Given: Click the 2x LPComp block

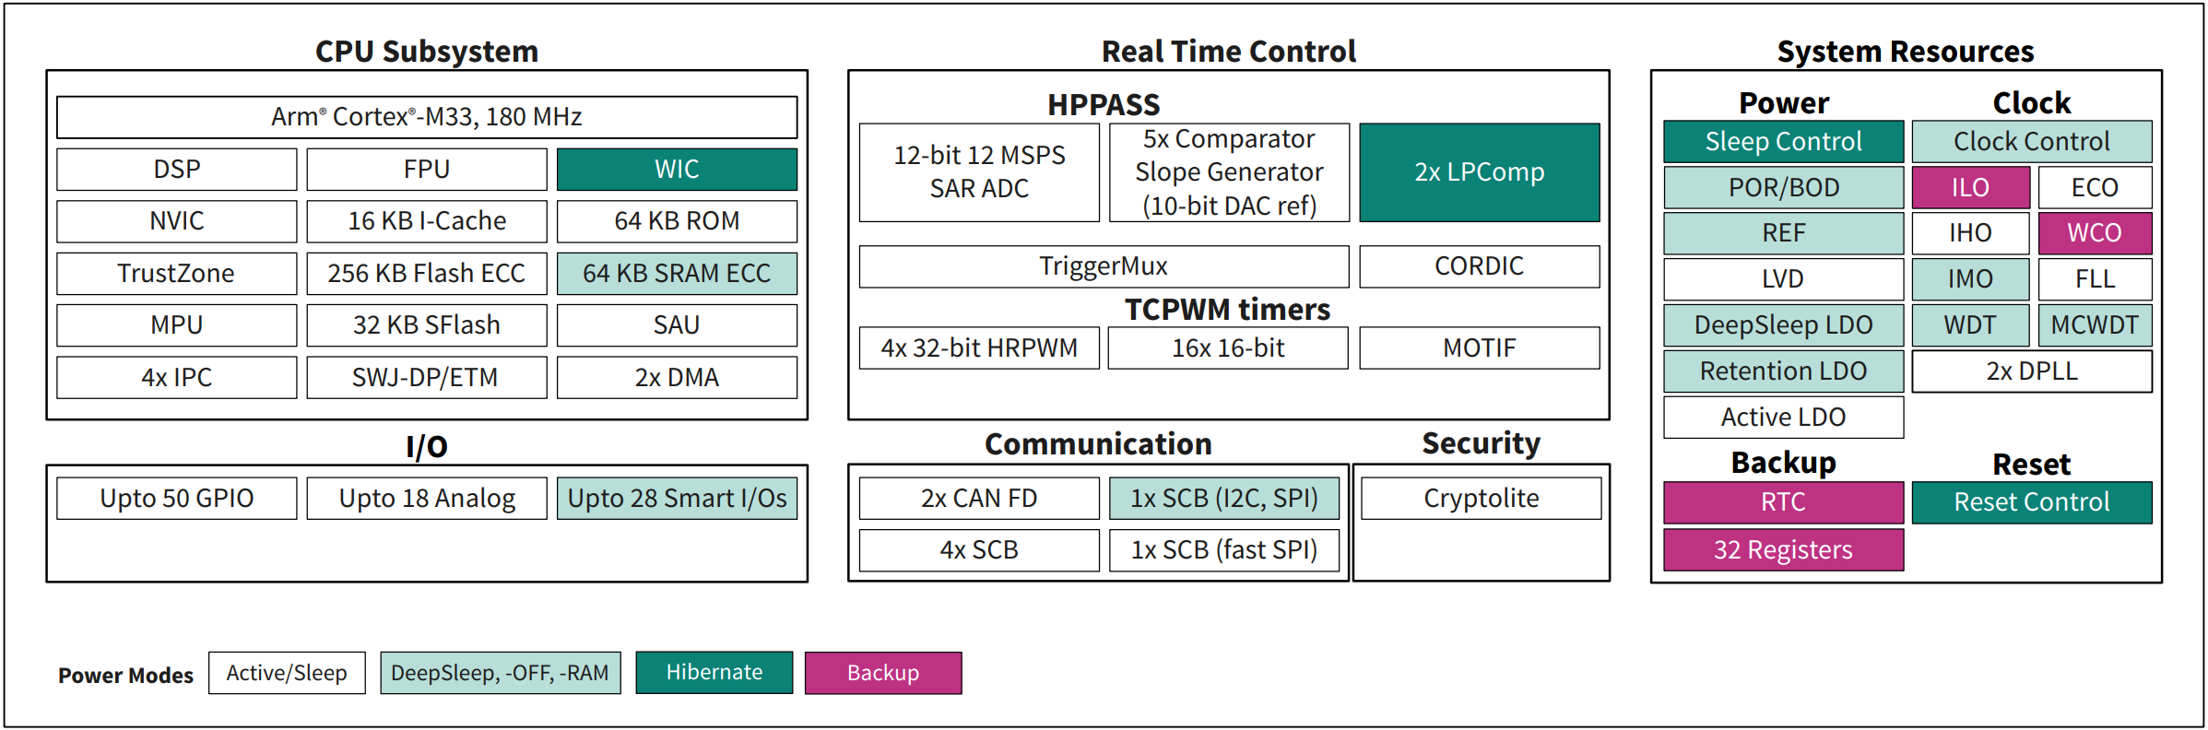Looking at the screenshot, I should (x=1479, y=172).
